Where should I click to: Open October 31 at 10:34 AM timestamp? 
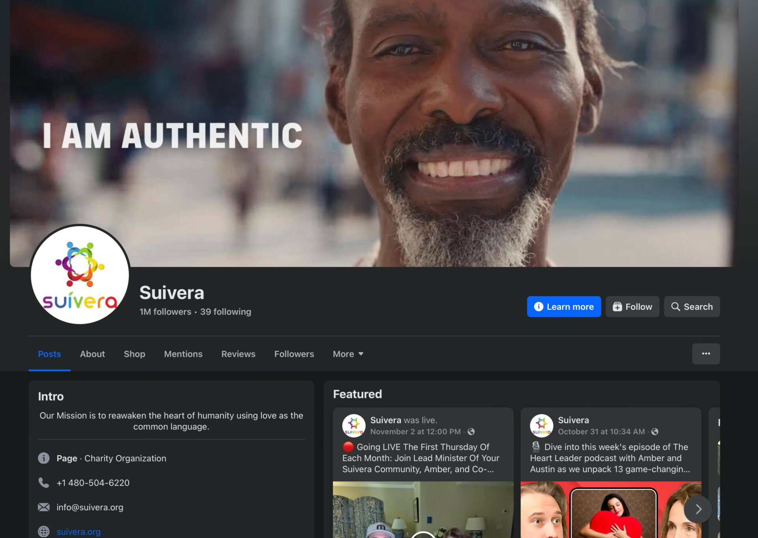[x=601, y=432]
